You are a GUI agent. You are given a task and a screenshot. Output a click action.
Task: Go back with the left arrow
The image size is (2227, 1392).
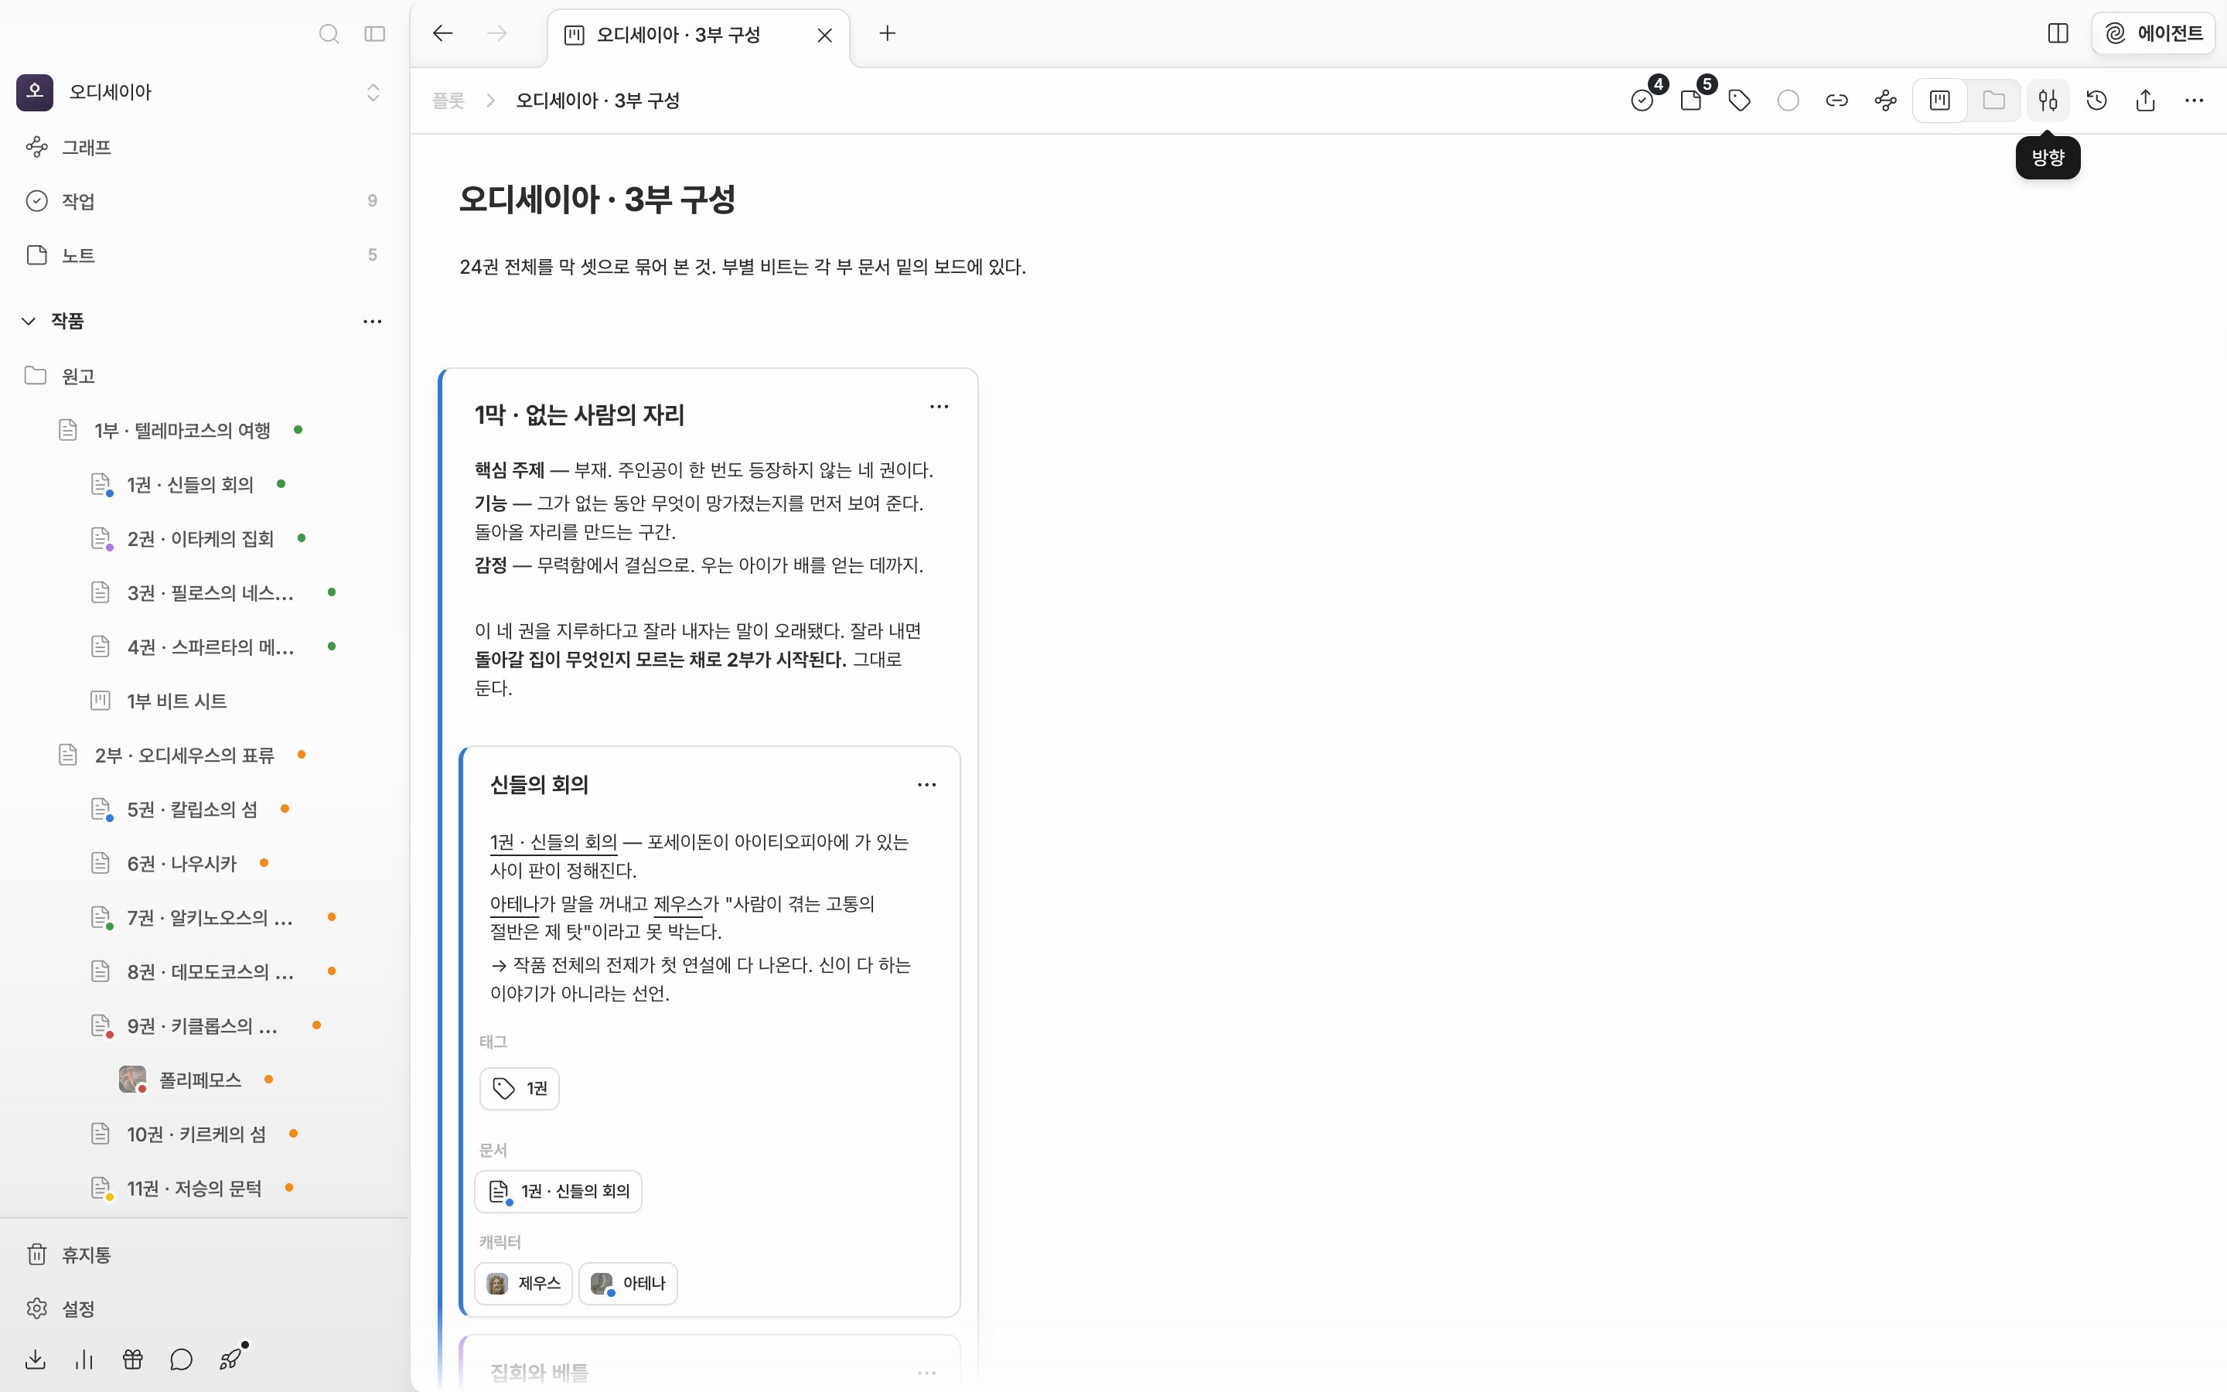tap(442, 34)
